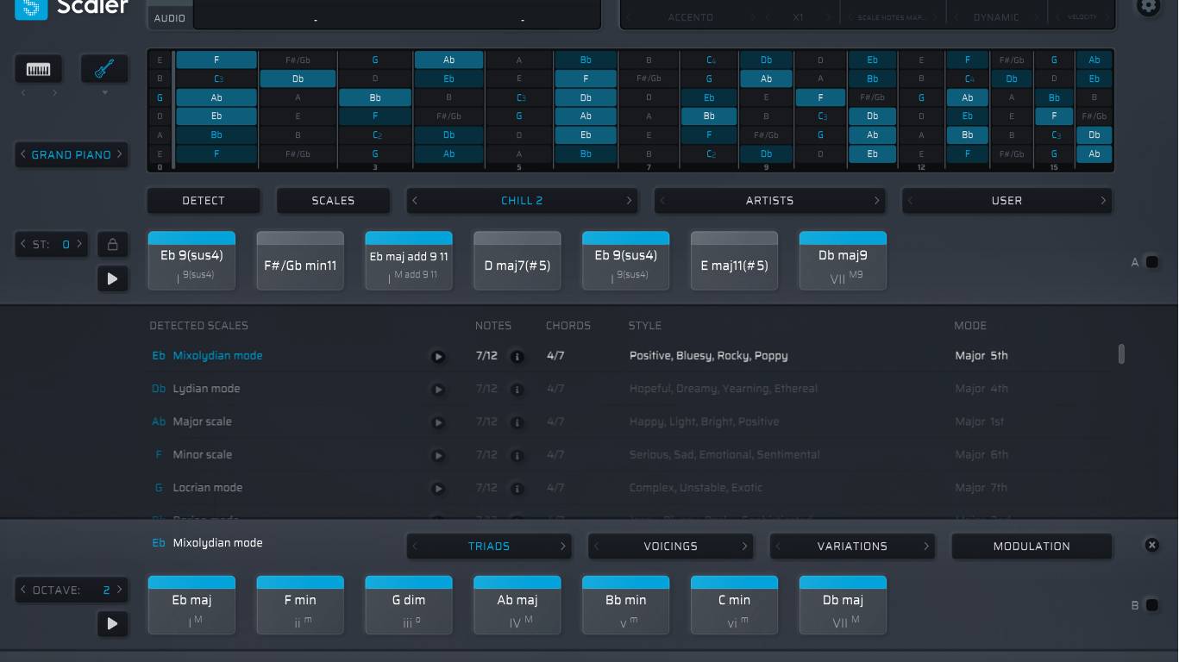Screen dimensions: 1179x662
Task: Switch to piano keyboard view
Action: [x=38, y=69]
